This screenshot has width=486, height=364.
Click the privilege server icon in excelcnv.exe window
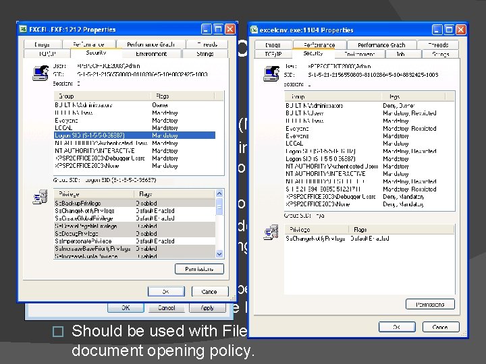[x=271, y=232]
